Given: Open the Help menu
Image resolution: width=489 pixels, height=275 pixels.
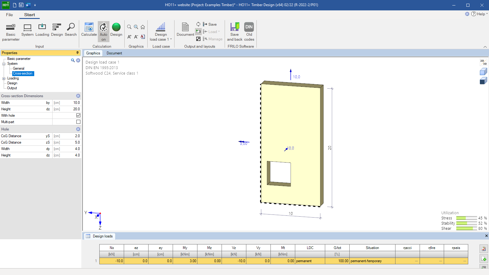Looking at the screenshot, I should pyautogui.click(x=479, y=14).
